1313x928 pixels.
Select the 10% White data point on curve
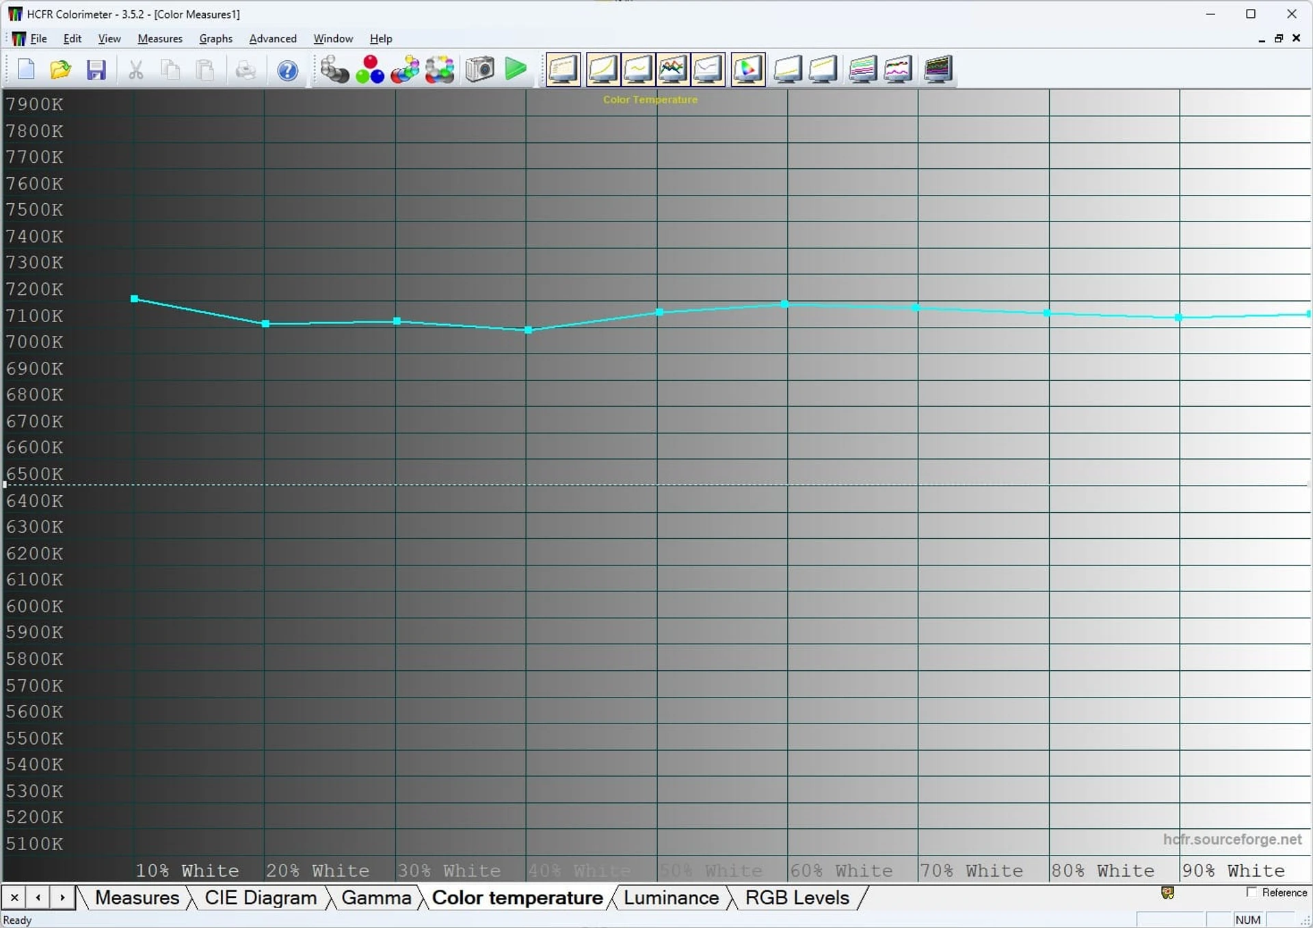tap(134, 299)
